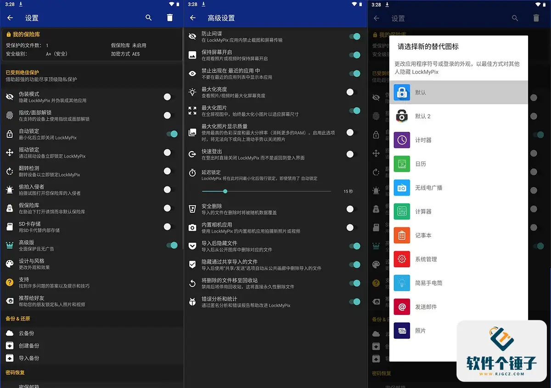
Task: Select 简易手电筒 as replacement icon
Action: [x=459, y=283]
